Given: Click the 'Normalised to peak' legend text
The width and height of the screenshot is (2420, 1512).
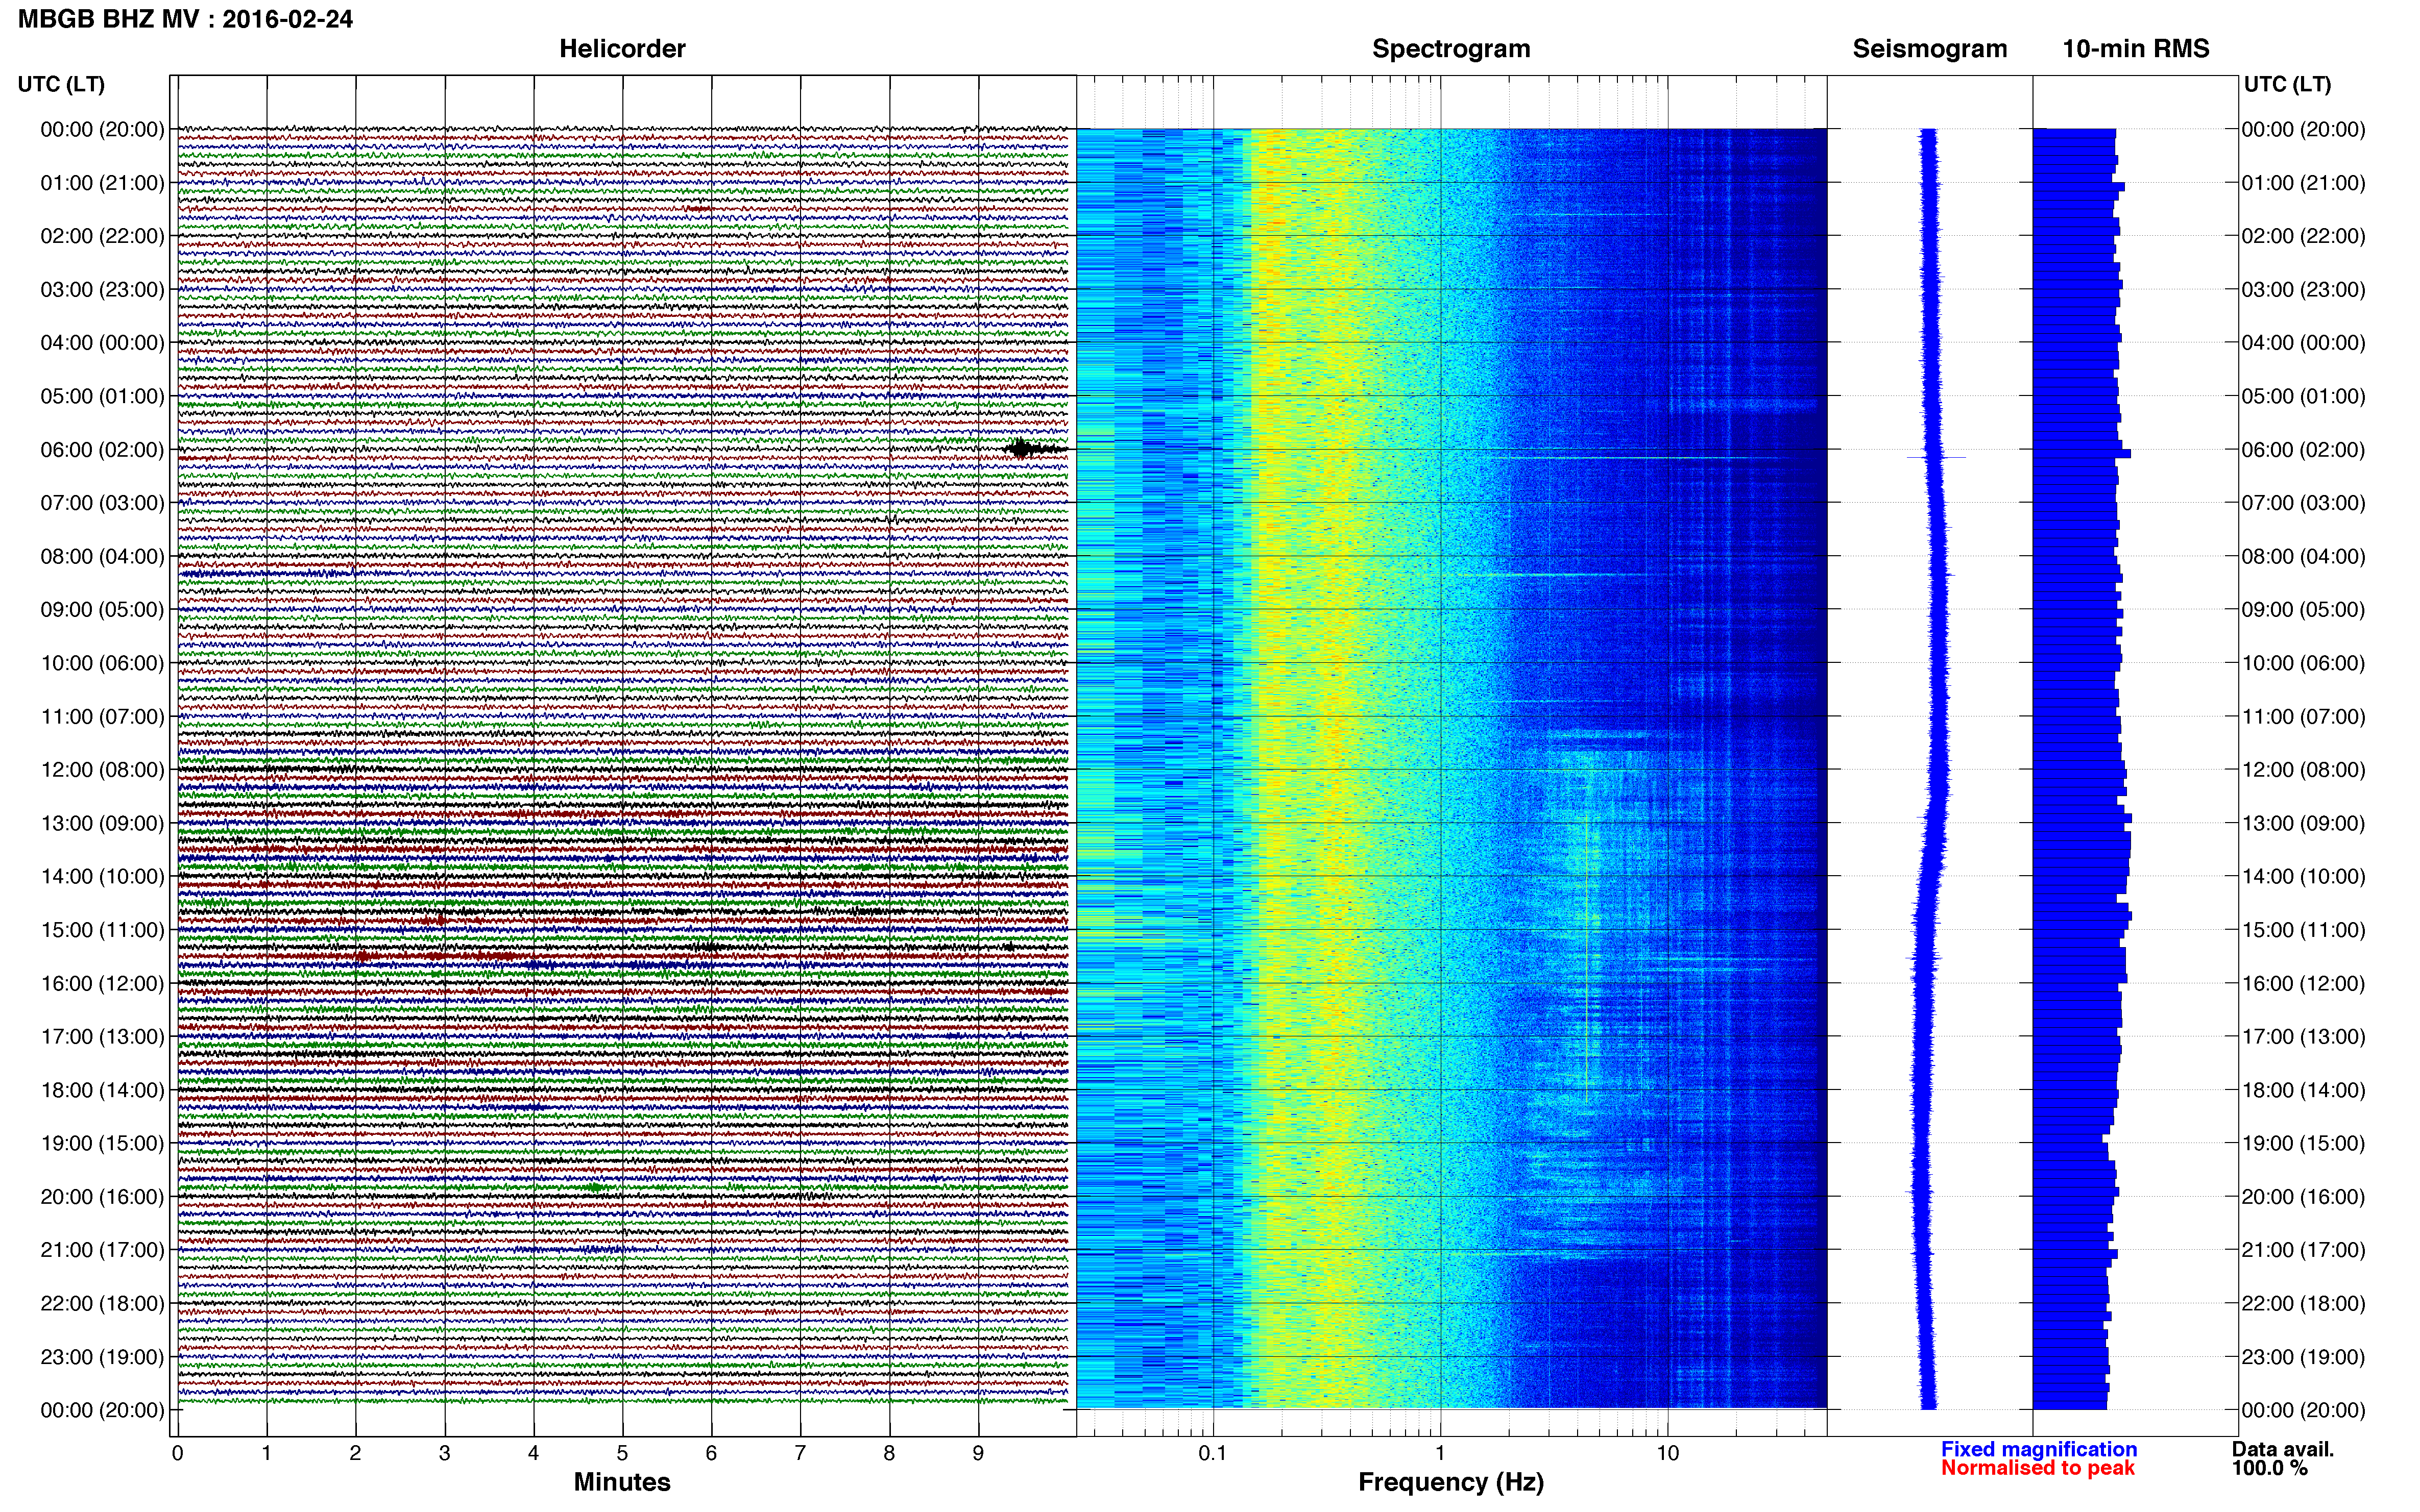Looking at the screenshot, I should 2038,1468.
